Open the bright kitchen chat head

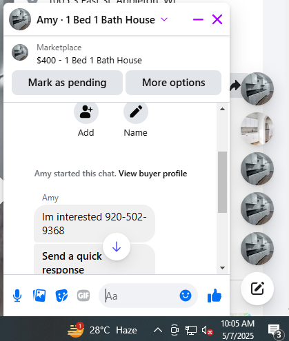pyautogui.click(x=257, y=129)
